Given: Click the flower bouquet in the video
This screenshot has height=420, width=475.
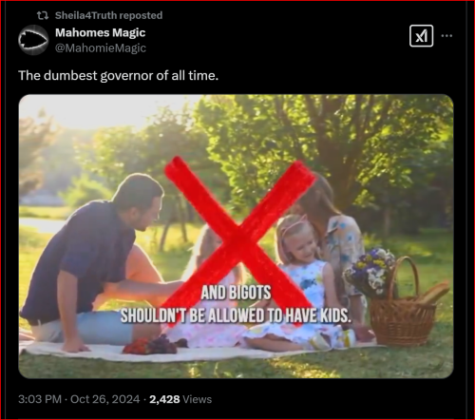Looking at the screenshot, I should [x=370, y=273].
